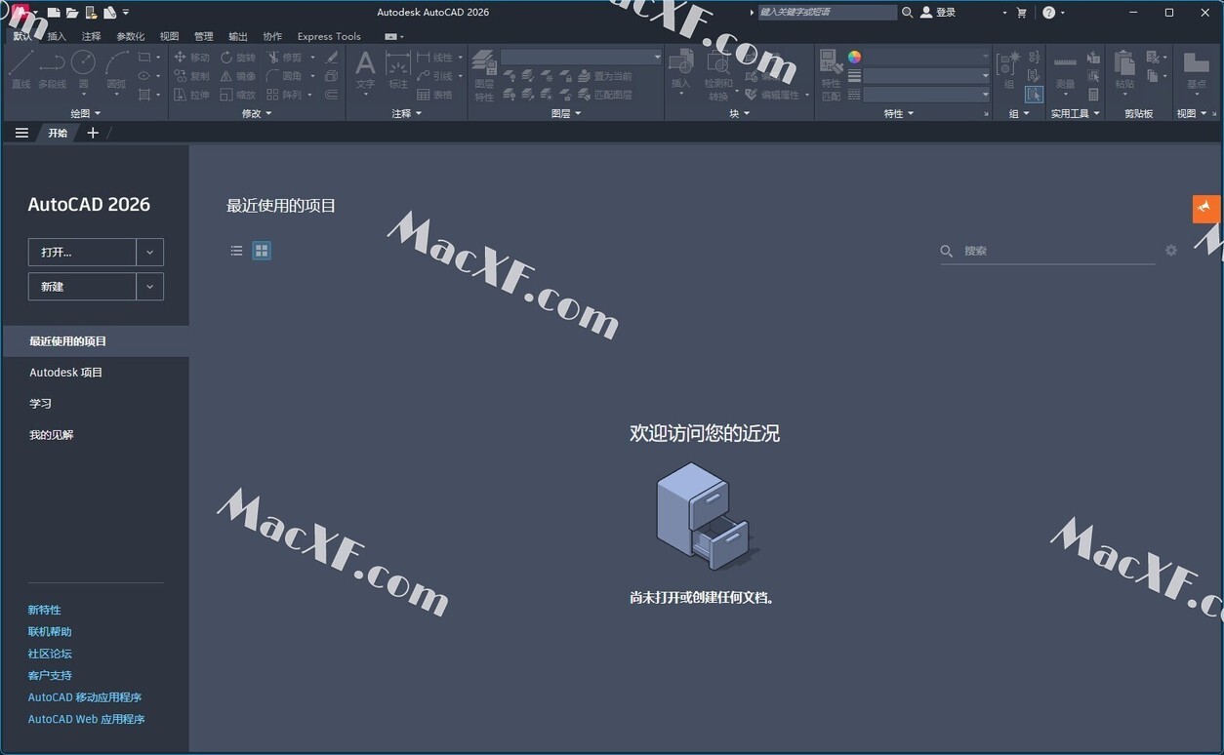Click the 新建 button
1224x755 pixels.
(x=82, y=287)
